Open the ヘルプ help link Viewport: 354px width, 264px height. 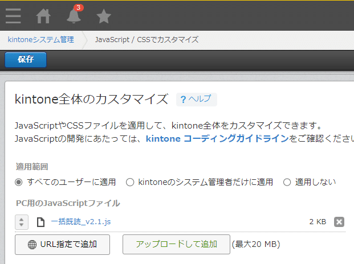(x=197, y=100)
